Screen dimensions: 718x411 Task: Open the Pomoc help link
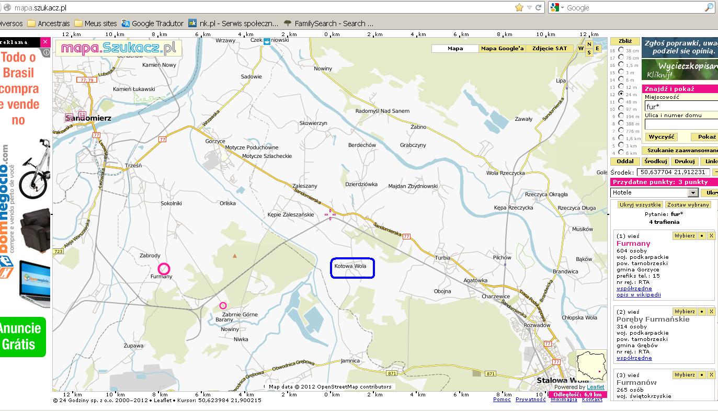pos(502,399)
